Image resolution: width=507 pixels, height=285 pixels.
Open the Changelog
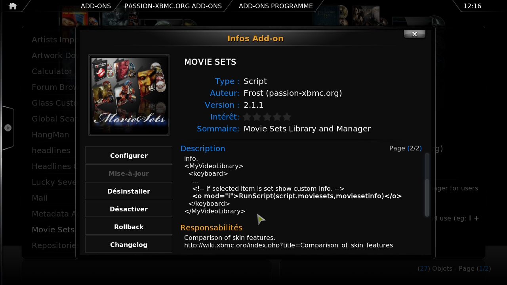click(x=129, y=244)
